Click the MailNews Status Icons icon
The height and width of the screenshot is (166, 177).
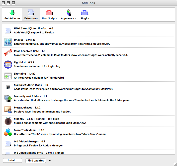click(8, 87)
